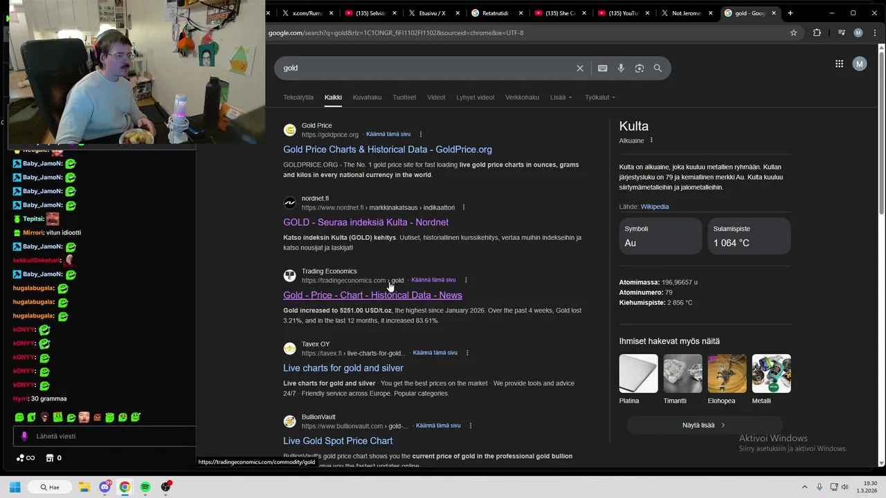Open Google Lens image search
The image size is (886, 498).
click(x=640, y=68)
